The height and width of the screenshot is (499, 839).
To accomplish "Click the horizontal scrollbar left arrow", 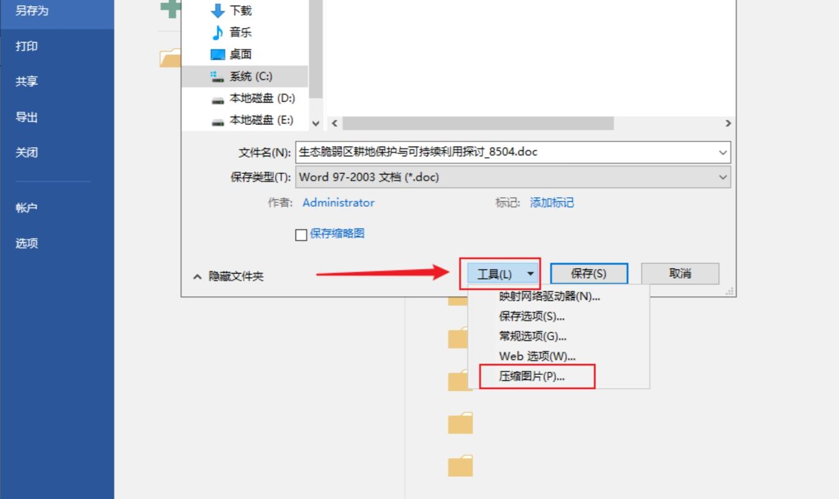I will pyautogui.click(x=334, y=124).
